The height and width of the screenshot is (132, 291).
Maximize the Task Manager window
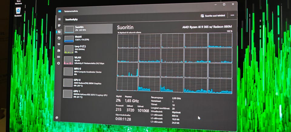224,4
